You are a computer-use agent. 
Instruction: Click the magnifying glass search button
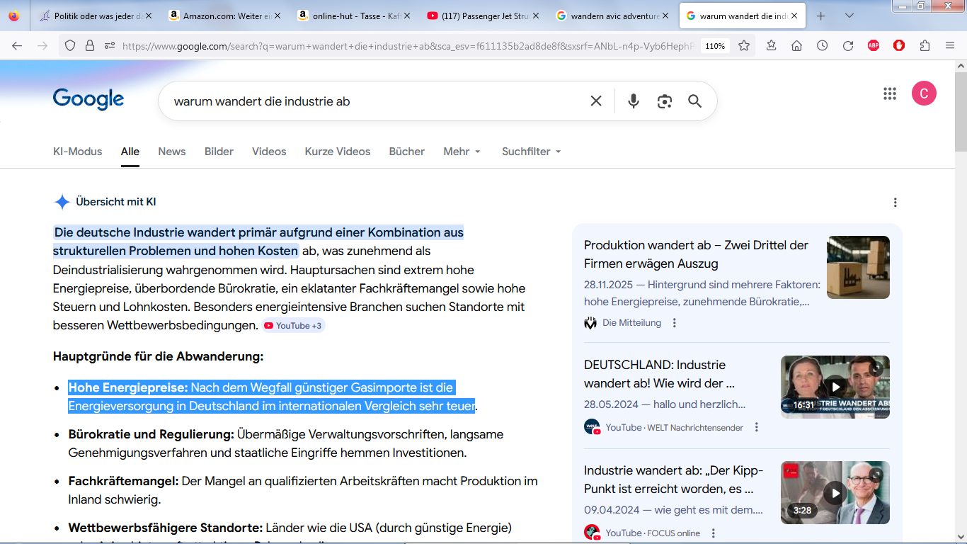click(694, 101)
